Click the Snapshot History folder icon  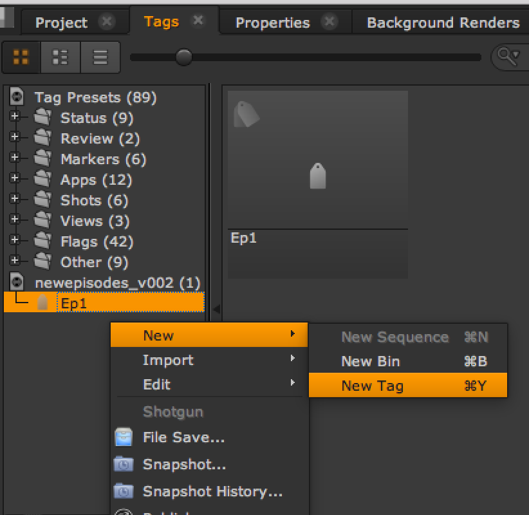click(124, 491)
